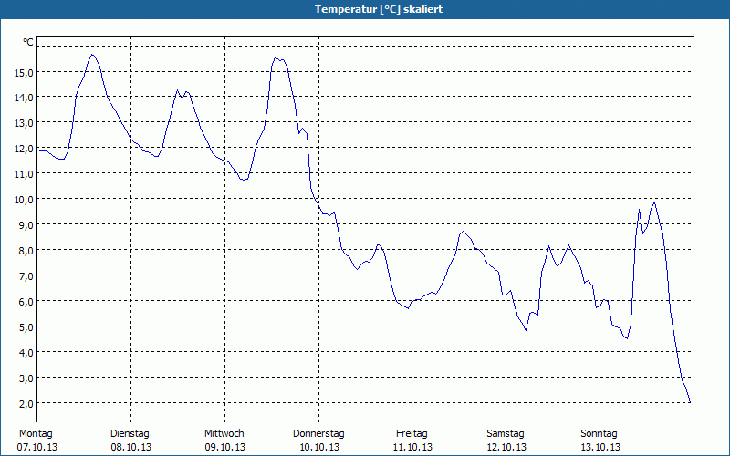Click the 10.10.13 date label
This screenshot has width=730, height=456.
click(x=318, y=447)
